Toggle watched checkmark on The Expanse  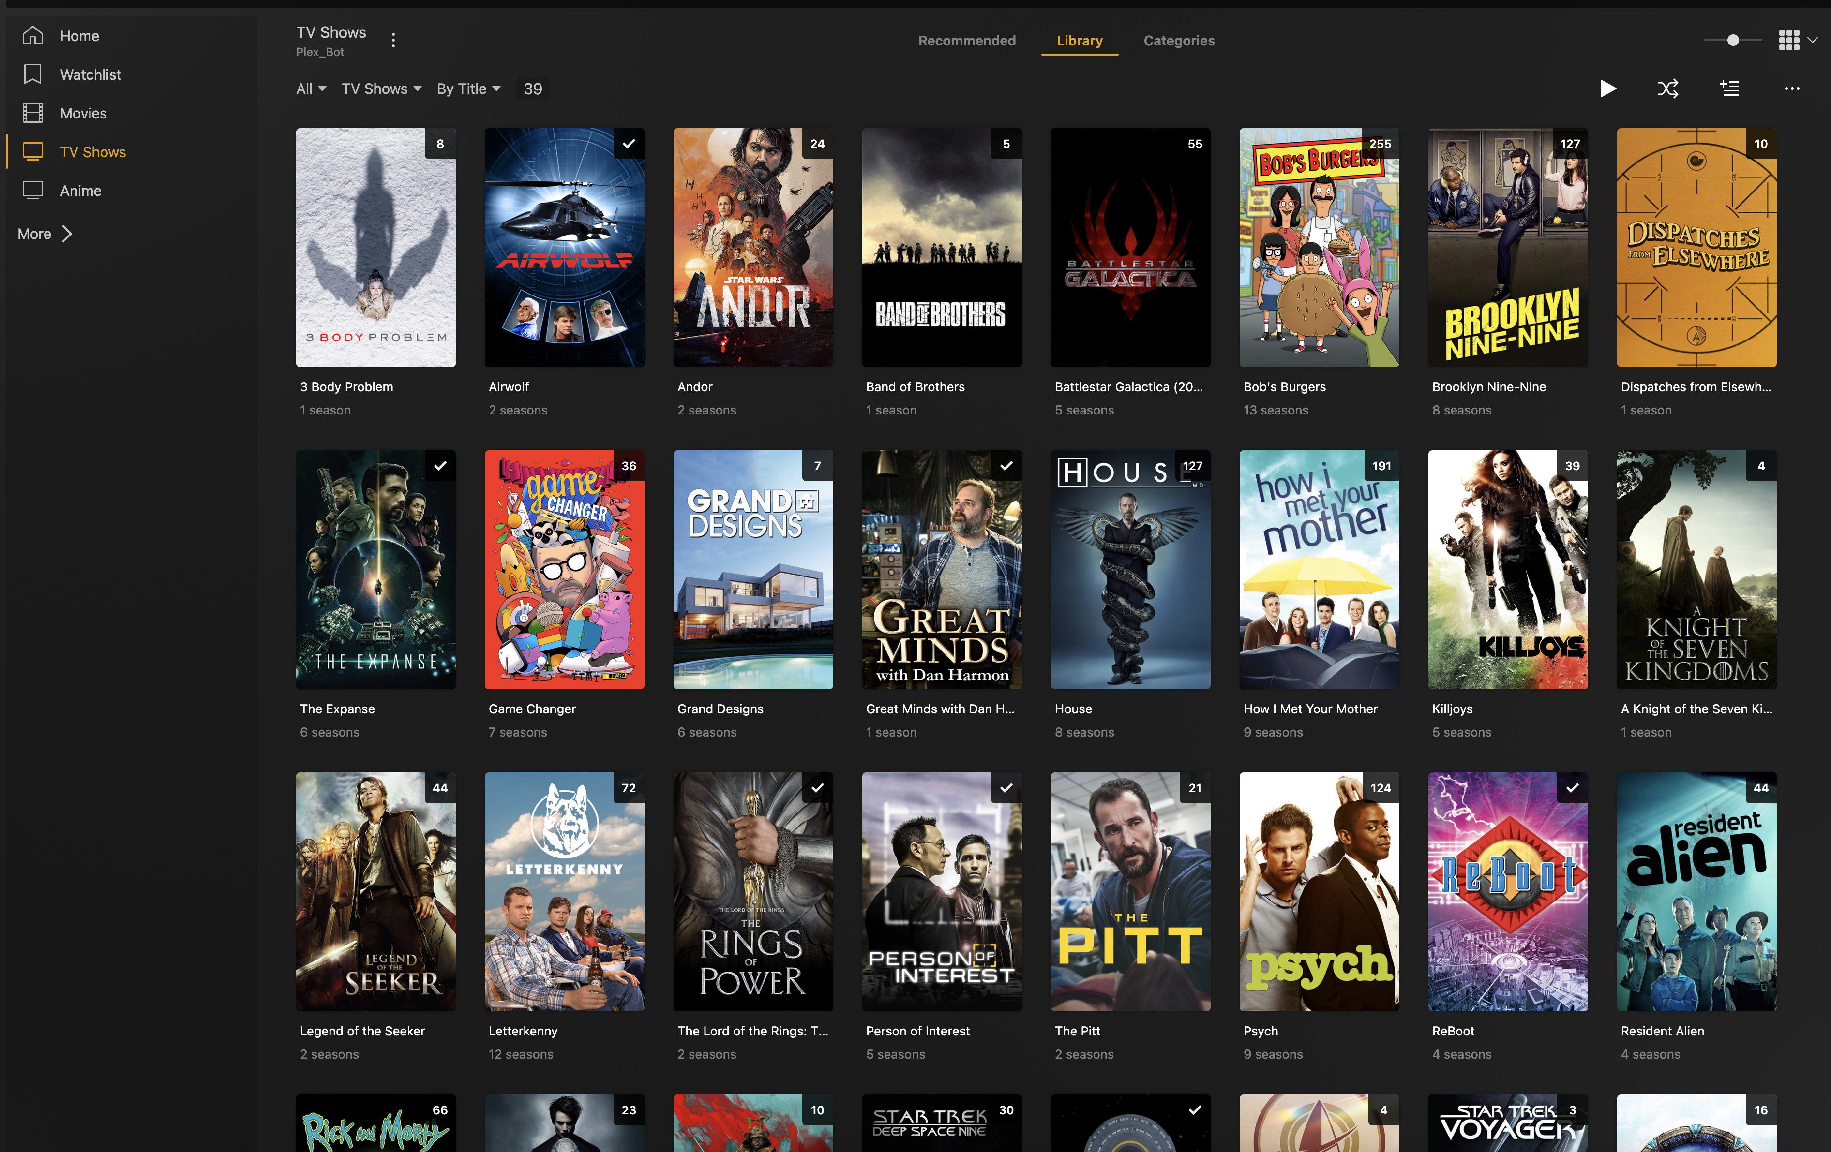pos(440,466)
